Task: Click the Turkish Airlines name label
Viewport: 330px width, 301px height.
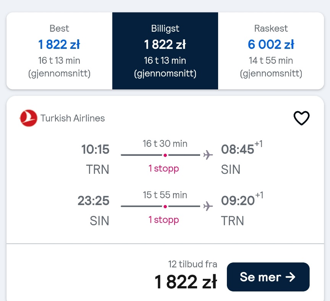Action: pos(73,118)
